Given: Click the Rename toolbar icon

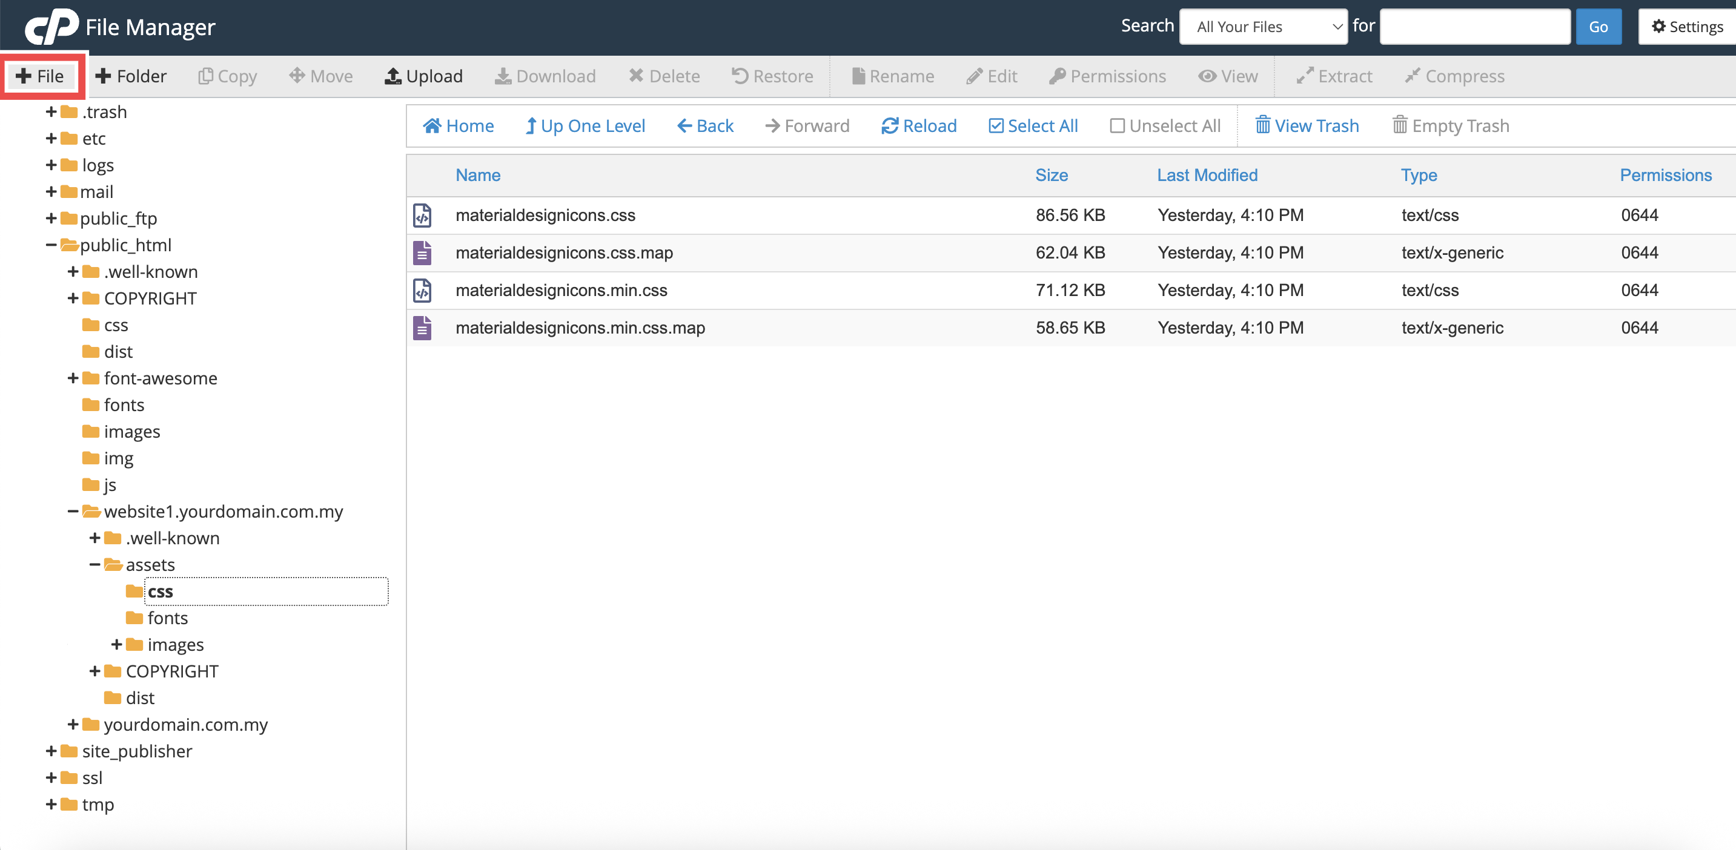Looking at the screenshot, I should [x=858, y=76].
